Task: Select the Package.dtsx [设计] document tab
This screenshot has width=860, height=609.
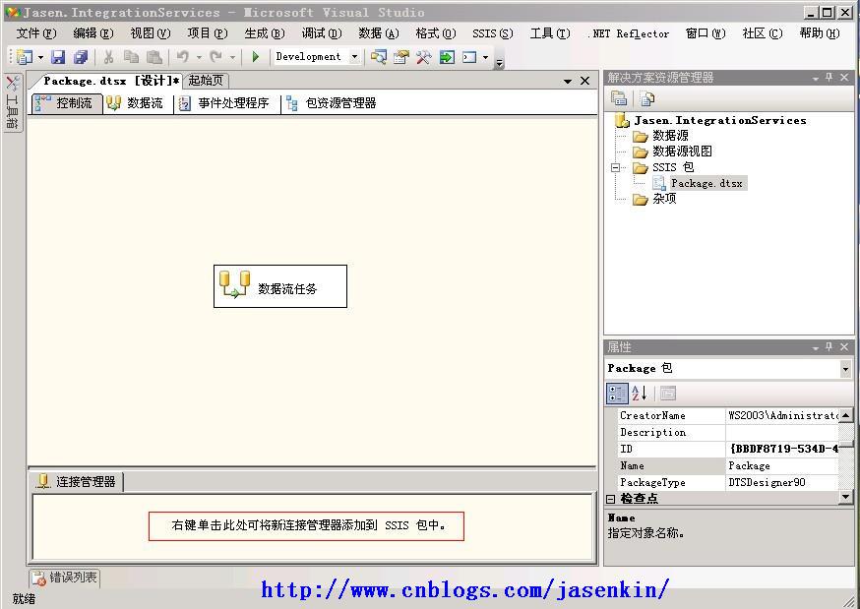Action: click(111, 81)
